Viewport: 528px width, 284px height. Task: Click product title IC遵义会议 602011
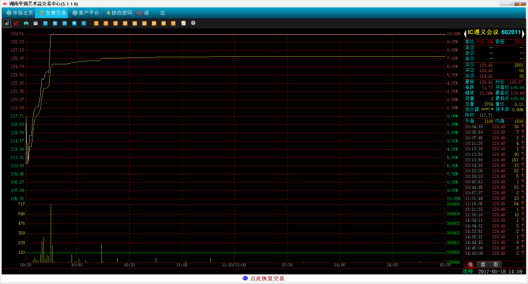[494, 32]
